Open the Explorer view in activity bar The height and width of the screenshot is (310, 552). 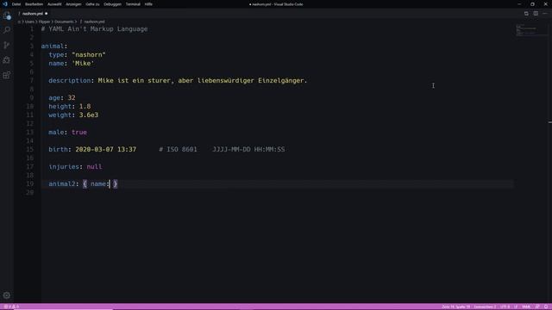pos(7,15)
